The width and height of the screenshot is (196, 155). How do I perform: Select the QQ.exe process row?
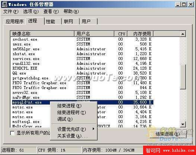82,73
